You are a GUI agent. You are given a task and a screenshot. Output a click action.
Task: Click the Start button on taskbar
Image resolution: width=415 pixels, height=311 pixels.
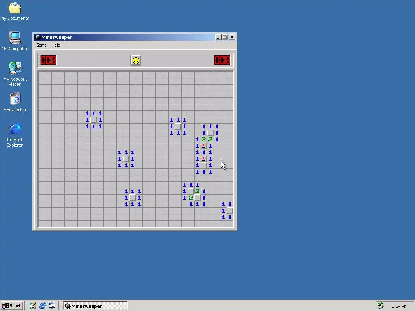coord(12,306)
